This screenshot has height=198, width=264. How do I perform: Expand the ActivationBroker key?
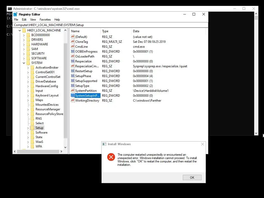coord(28,68)
